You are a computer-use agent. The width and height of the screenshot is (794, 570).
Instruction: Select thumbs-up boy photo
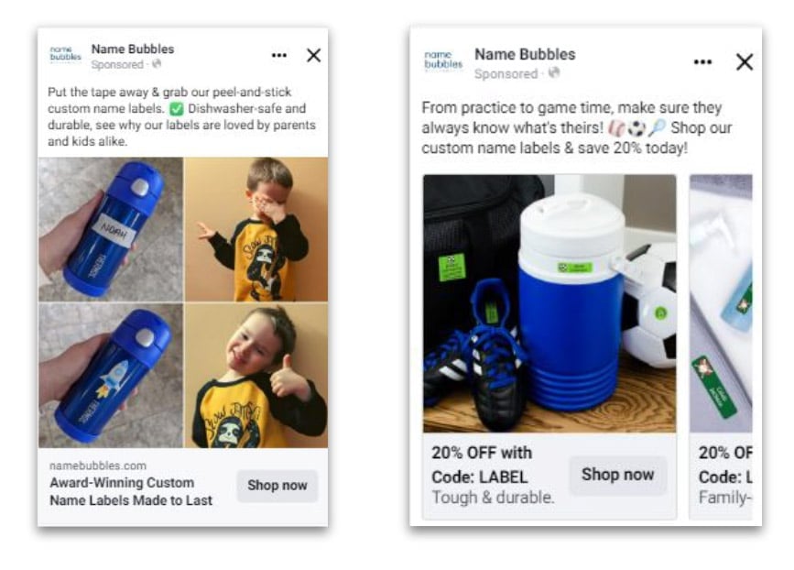(256, 376)
